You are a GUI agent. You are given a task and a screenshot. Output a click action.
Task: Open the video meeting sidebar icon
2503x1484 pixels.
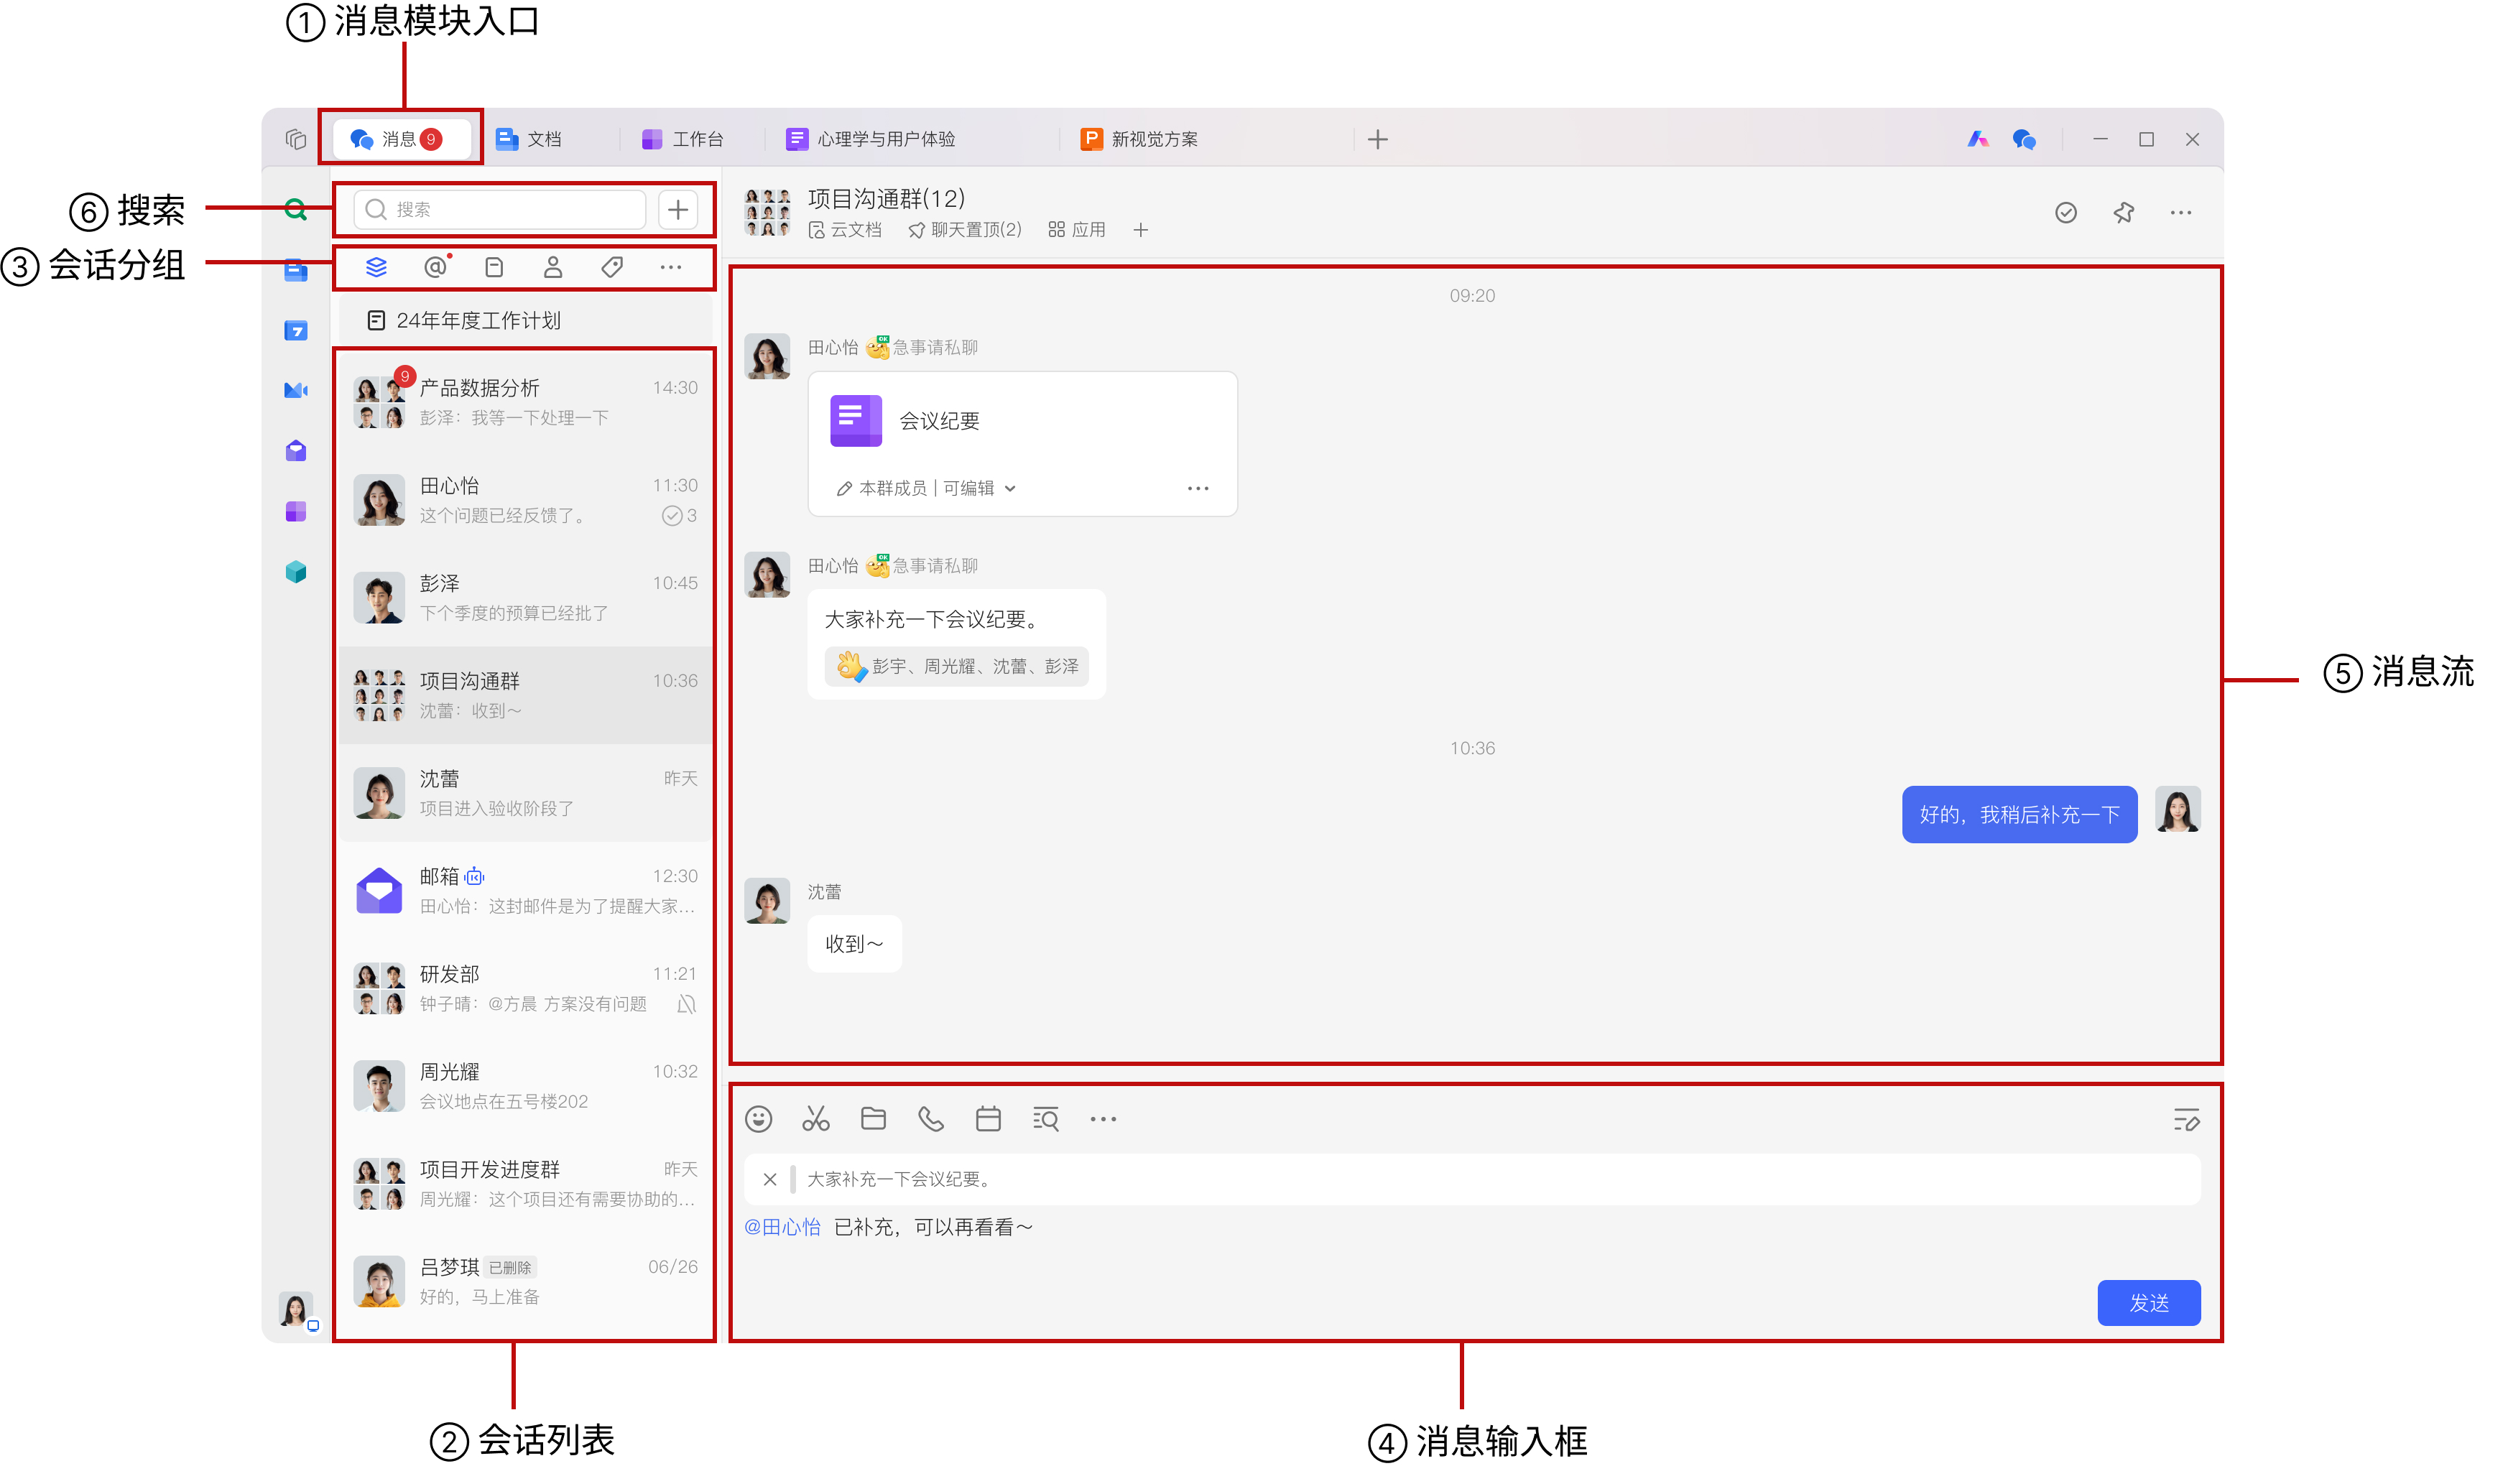point(296,391)
